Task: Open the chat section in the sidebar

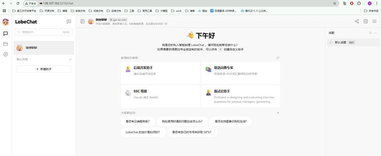Action: (5, 34)
